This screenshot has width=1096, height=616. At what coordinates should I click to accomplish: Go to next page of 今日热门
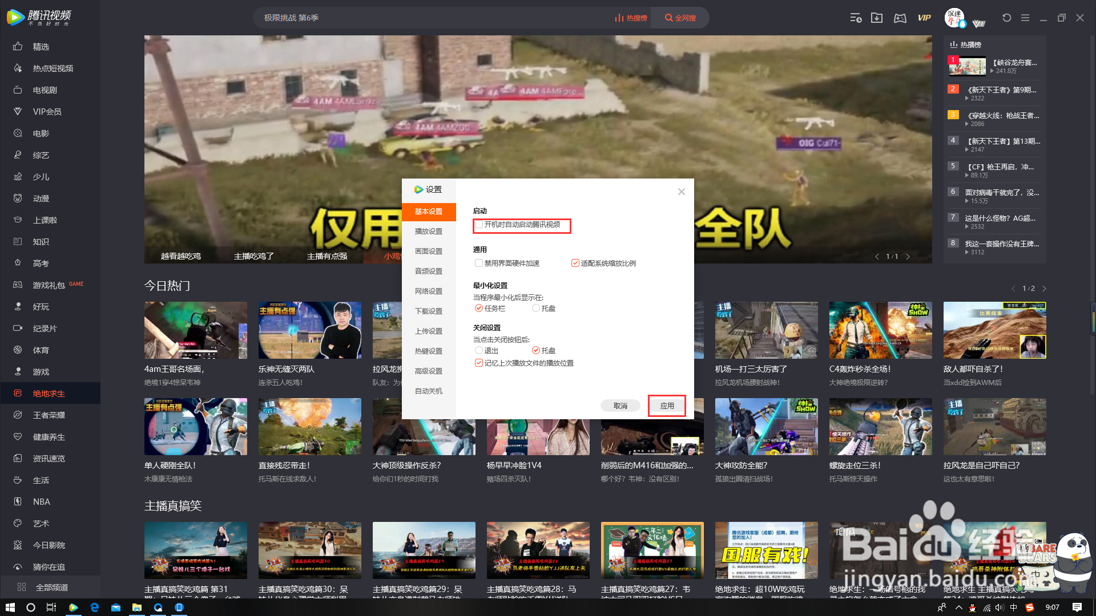[1044, 289]
